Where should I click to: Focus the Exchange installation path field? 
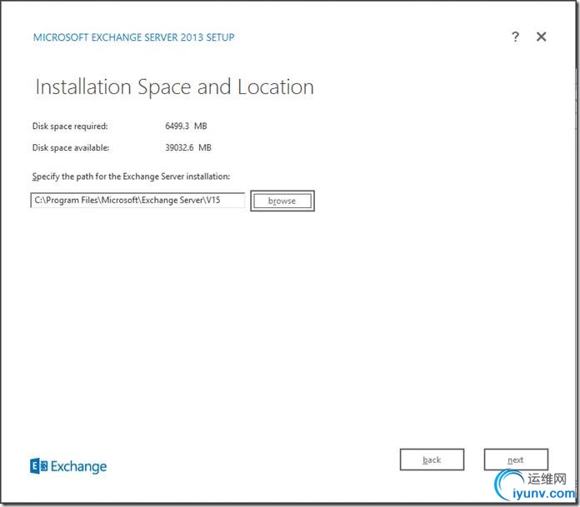tap(137, 201)
